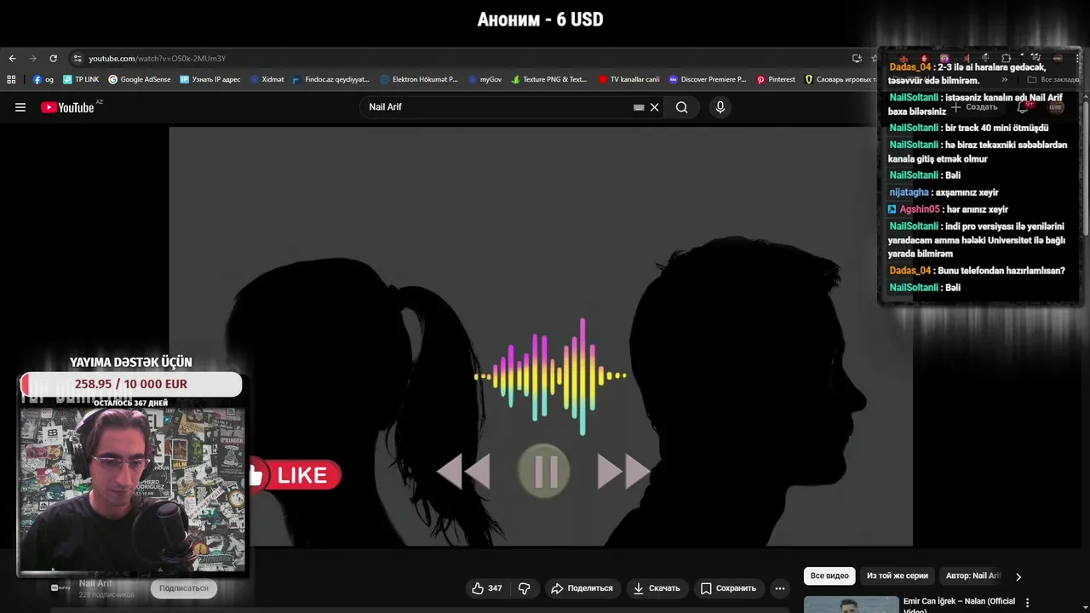
Task: Click the rewind double-arrow on video
Action: point(465,471)
